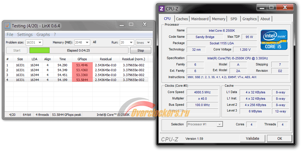Switch to the Graphics tab
The image size is (301, 151).
[249, 19]
